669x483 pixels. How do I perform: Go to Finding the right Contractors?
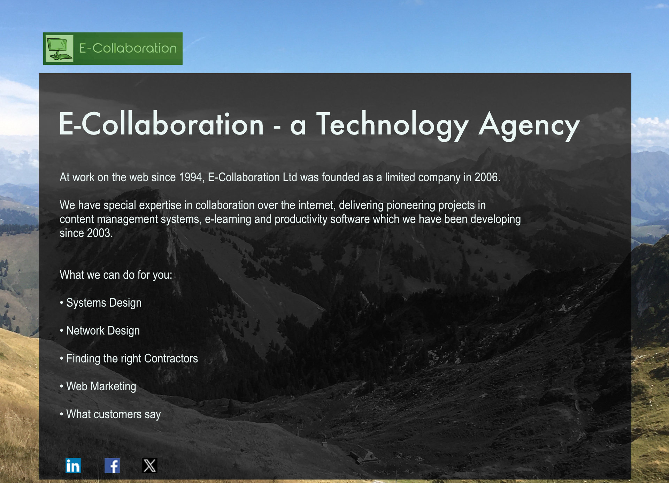(x=132, y=359)
